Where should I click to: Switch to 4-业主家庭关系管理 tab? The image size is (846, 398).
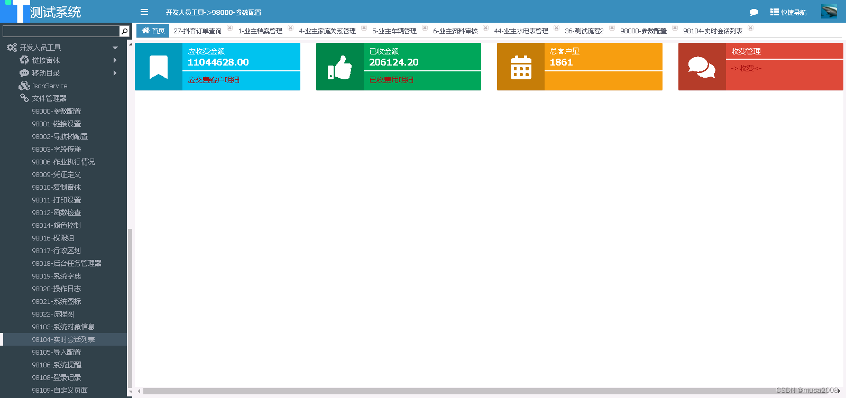(327, 31)
